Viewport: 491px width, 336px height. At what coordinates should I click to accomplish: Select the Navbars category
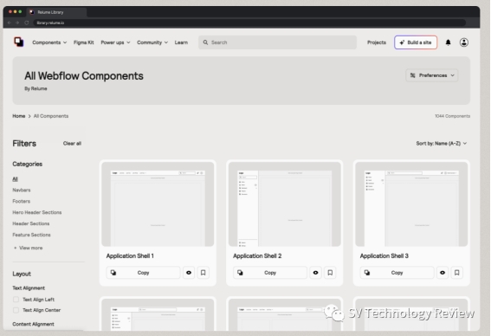pos(22,190)
